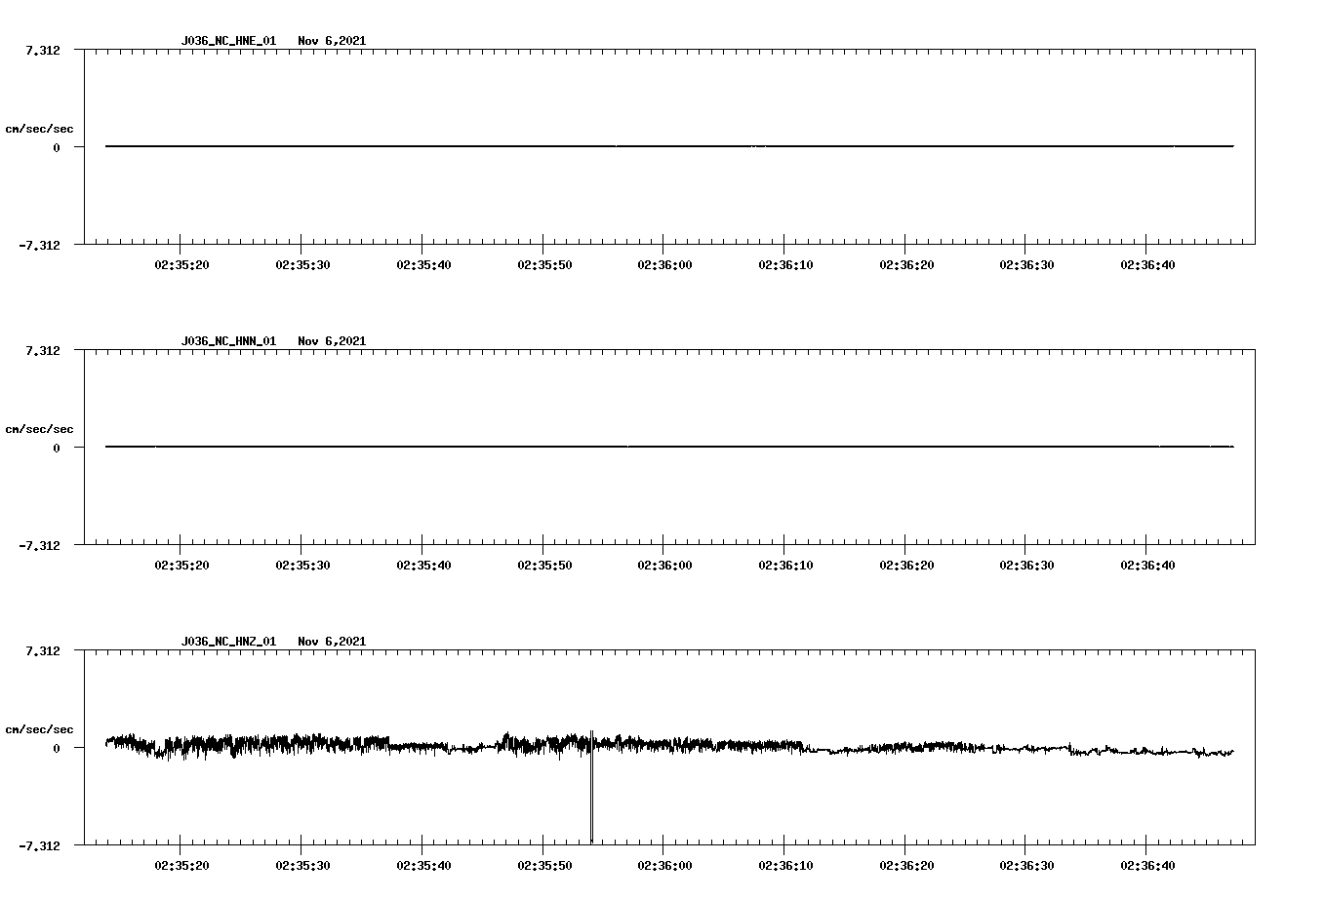Select 02:35:50 time label under HNN plot
1325x901 pixels.
click(544, 565)
